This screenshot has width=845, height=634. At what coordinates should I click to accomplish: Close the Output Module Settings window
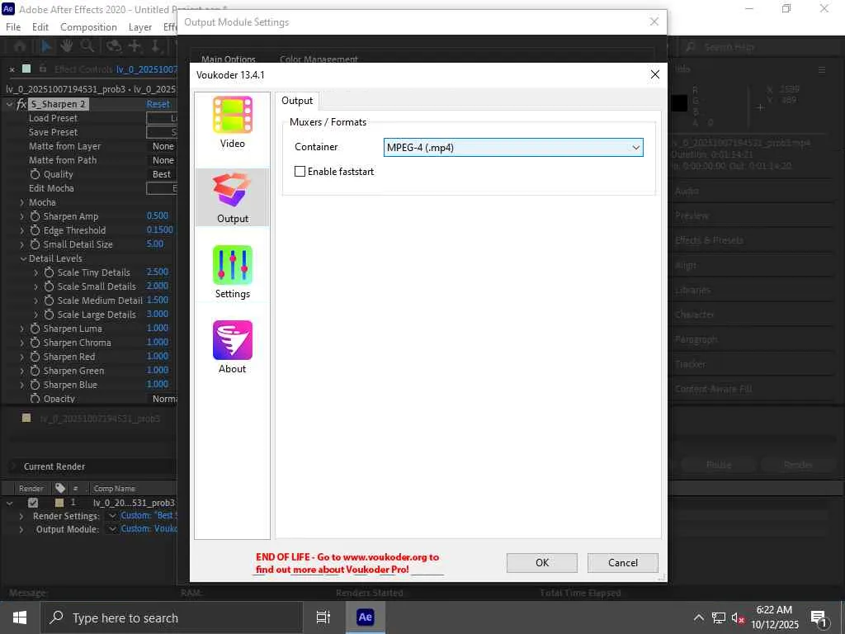[x=654, y=21]
